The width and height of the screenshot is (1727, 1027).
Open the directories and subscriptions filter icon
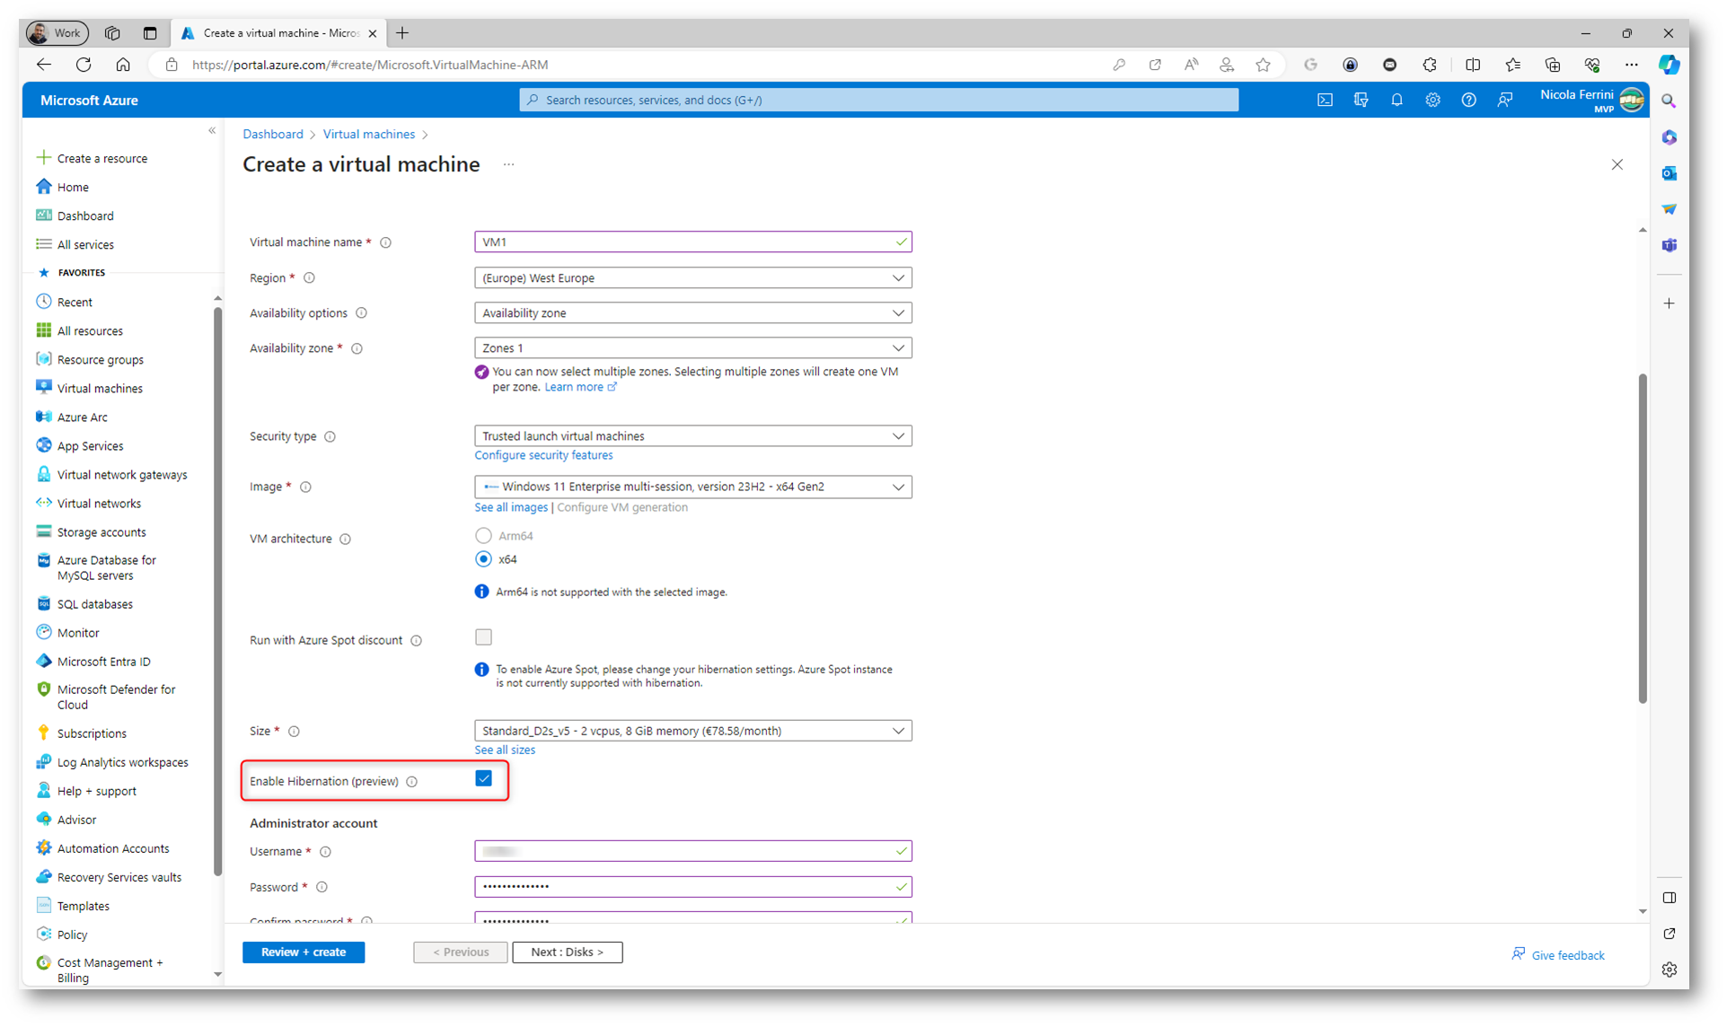(x=1361, y=100)
